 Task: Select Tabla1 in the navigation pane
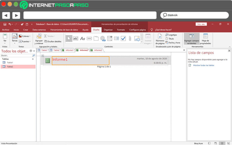(x=10, y=63)
